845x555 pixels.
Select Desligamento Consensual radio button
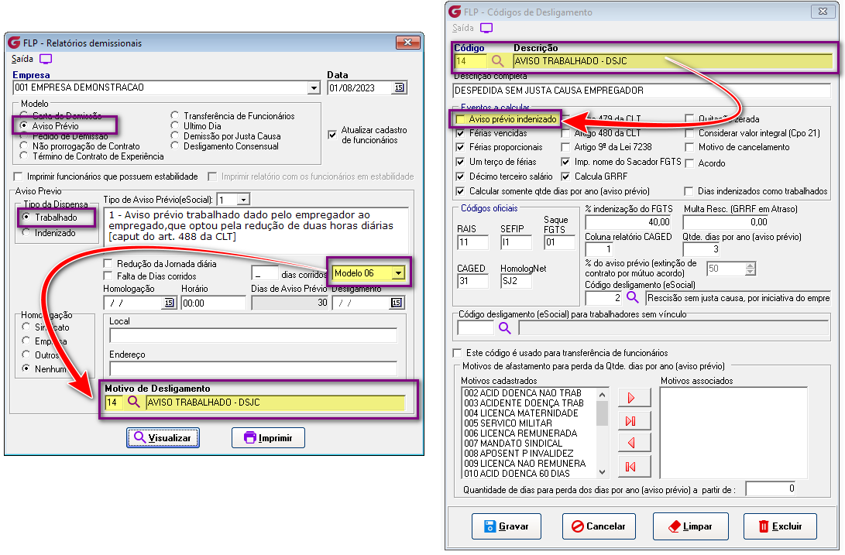pos(174,146)
